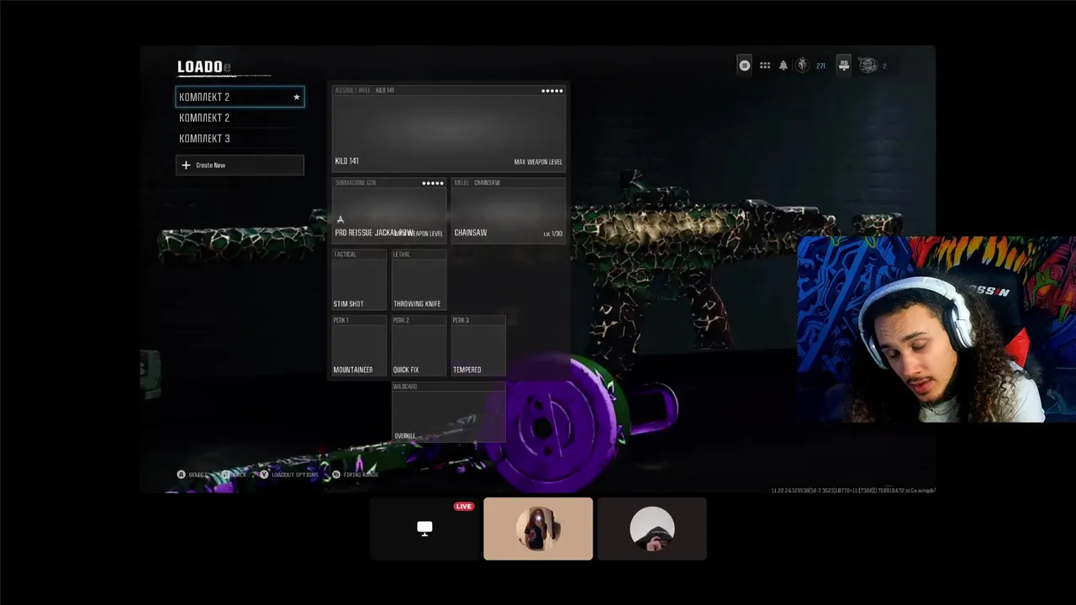Click the MAX WEAPON LEVEL text on Kilo 141
This screenshot has height=605, width=1076.
pyautogui.click(x=538, y=162)
